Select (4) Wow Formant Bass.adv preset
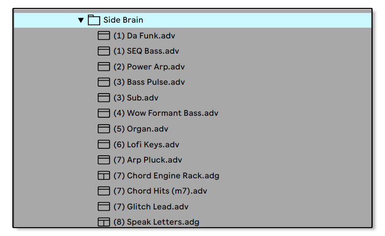This screenshot has height=236, width=385. [166, 113]
